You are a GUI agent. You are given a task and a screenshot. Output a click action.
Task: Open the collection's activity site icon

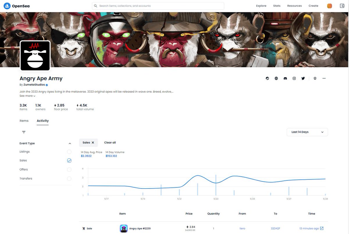[267, 78]
